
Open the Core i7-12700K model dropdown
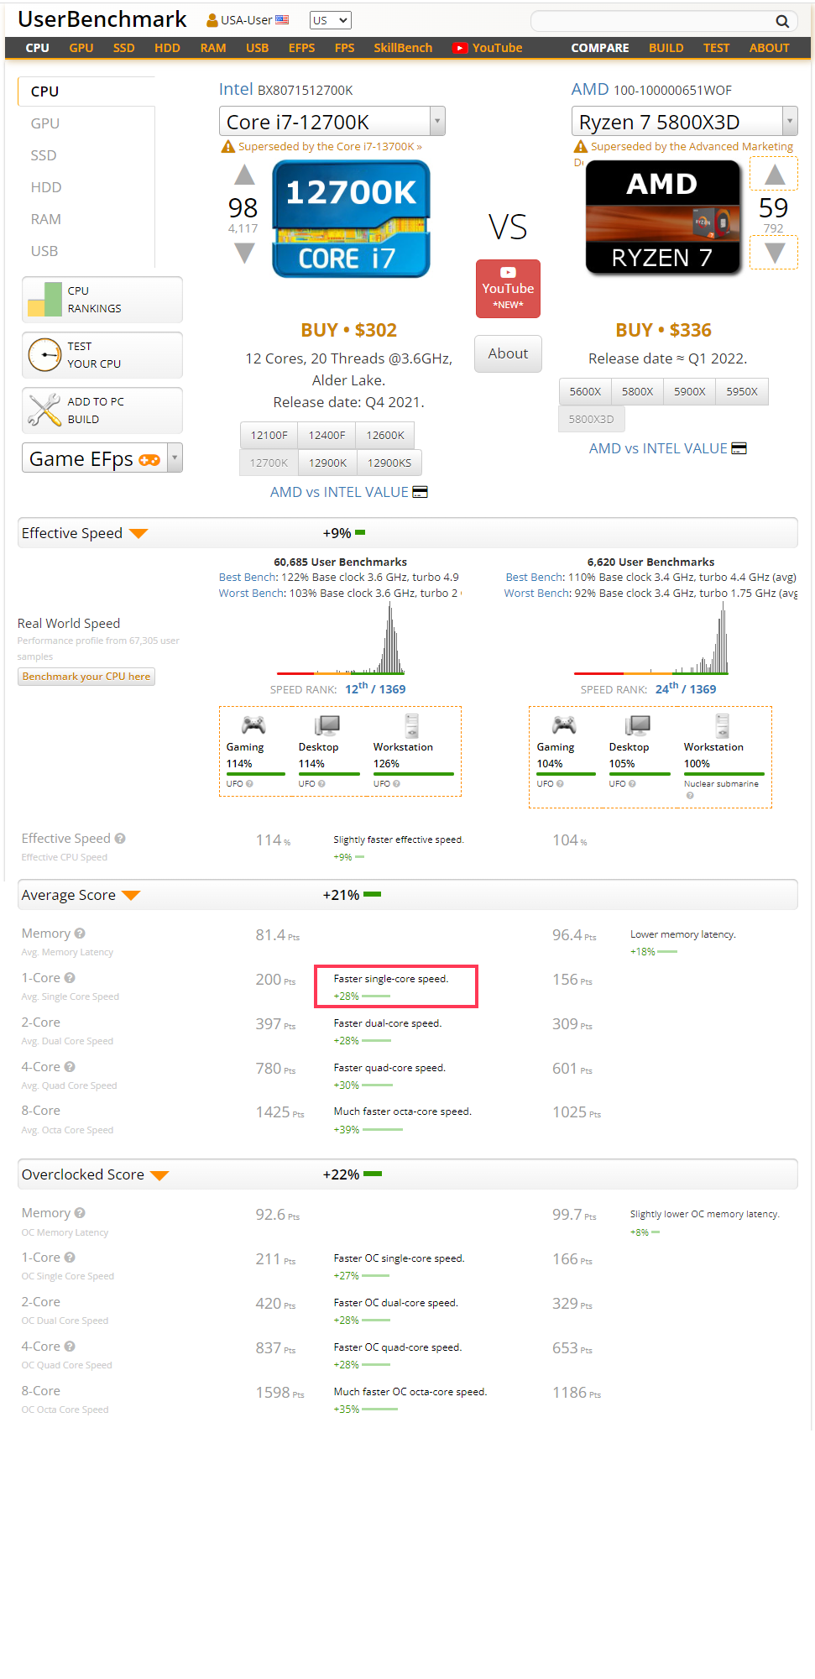point(332,122)
